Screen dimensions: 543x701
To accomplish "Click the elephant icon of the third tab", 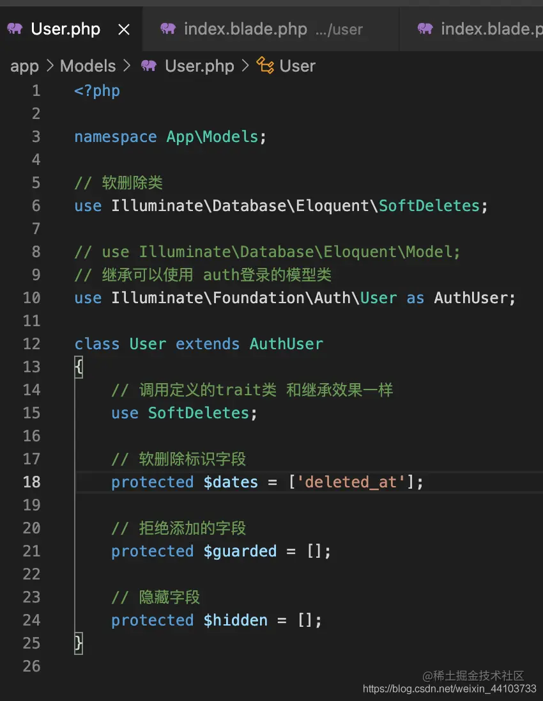I will coord(425,29).
